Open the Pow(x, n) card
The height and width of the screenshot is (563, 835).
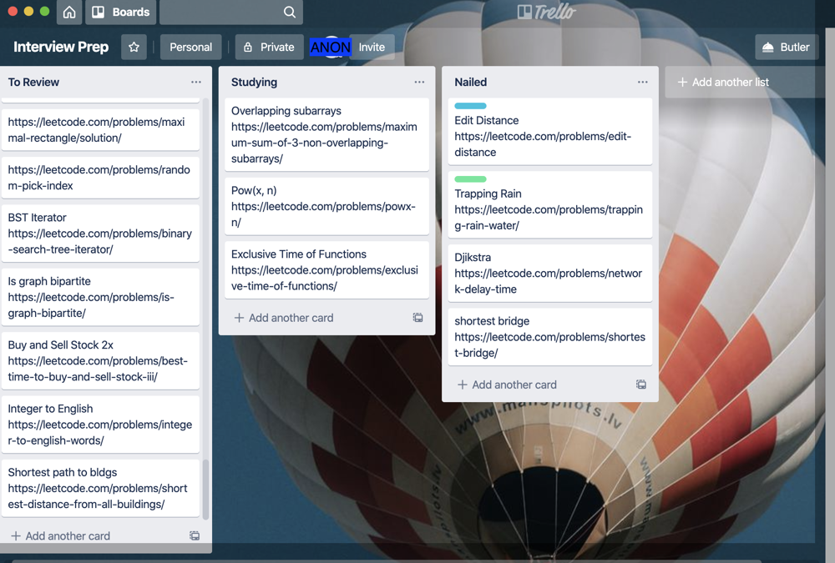point(326,207)
